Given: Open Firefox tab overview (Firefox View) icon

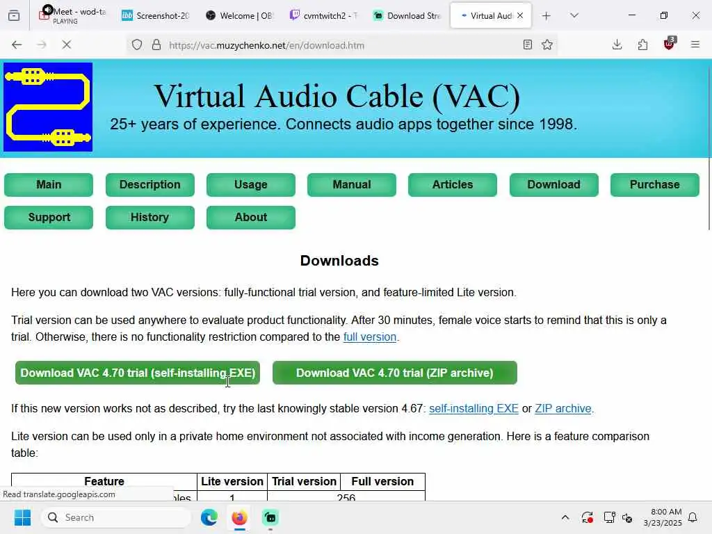Looking at the screenshot, I should pos(14,15).
